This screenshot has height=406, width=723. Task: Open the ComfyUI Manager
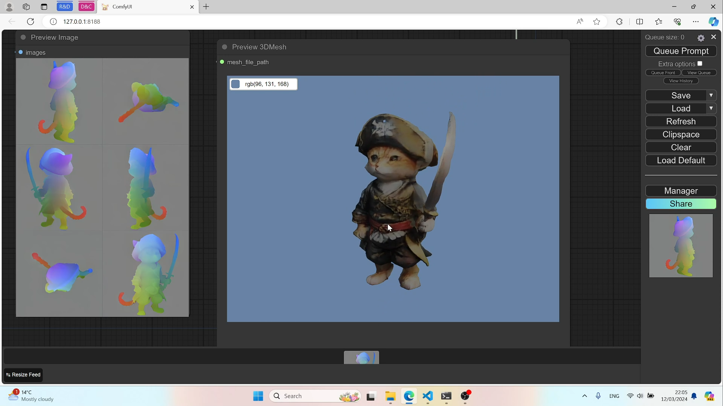pos(681,191)
